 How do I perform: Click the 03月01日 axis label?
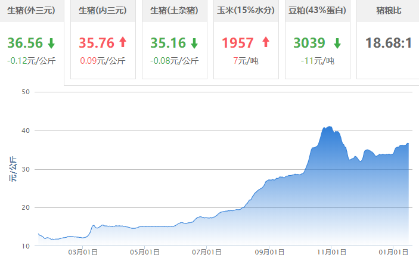click(83, 252)
